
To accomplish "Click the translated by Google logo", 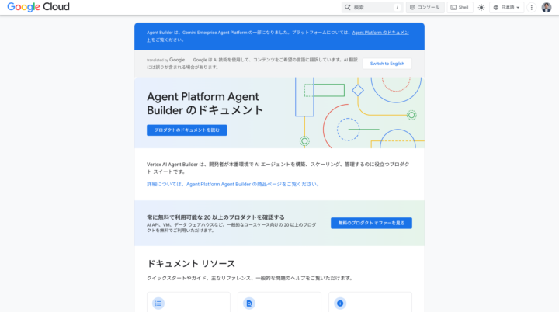I will coord(166,60).
